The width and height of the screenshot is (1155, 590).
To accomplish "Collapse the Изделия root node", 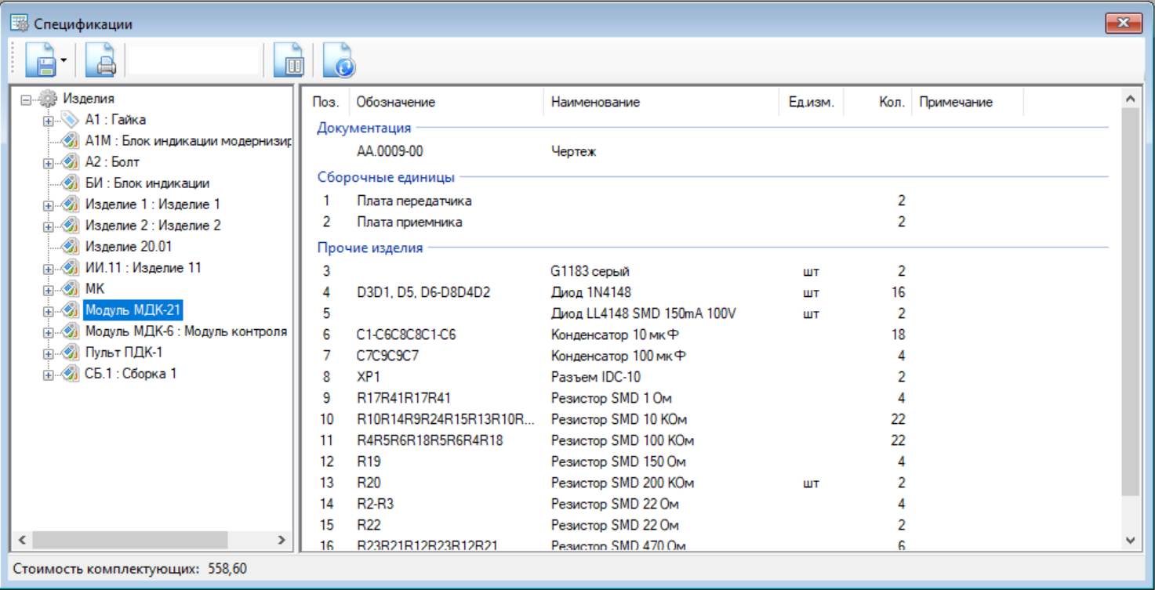I will click(27, 100).
